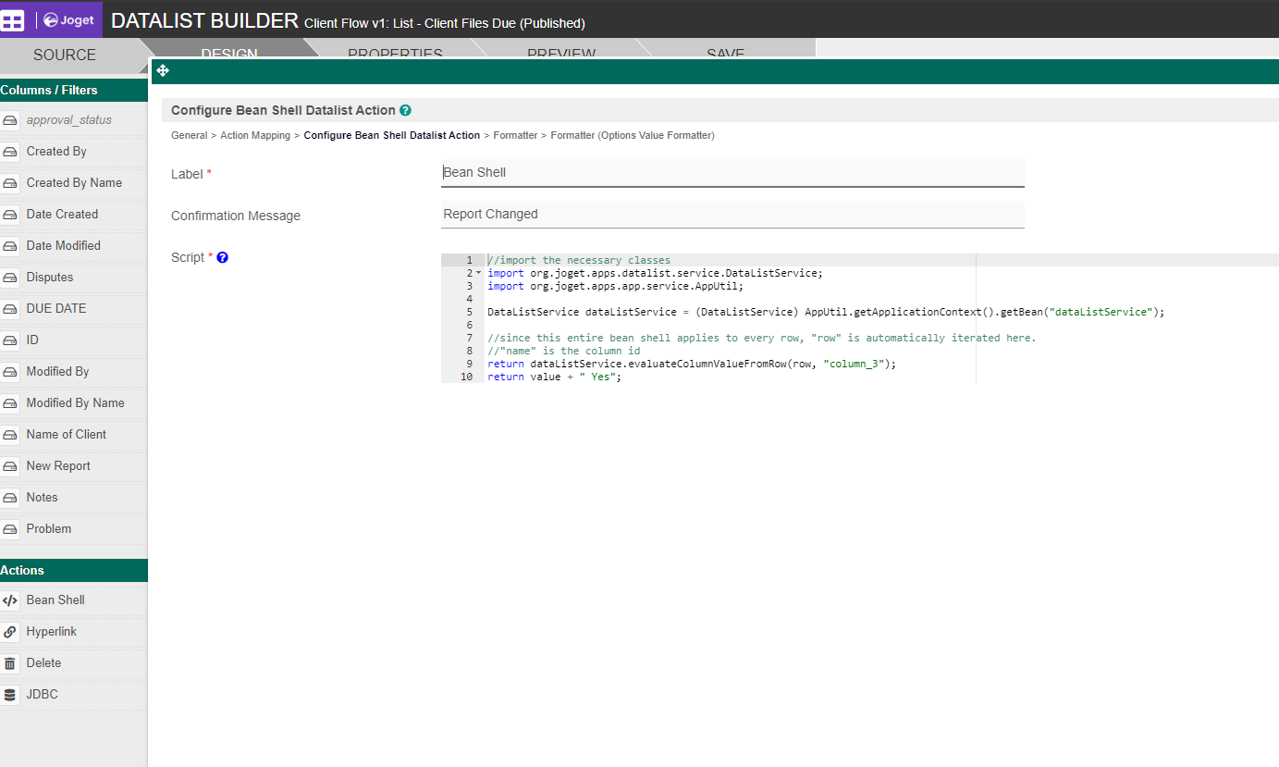1279x767 pixels.
Task: Select the Bean Shell action code icon
Action: click(x=10, y=600)
